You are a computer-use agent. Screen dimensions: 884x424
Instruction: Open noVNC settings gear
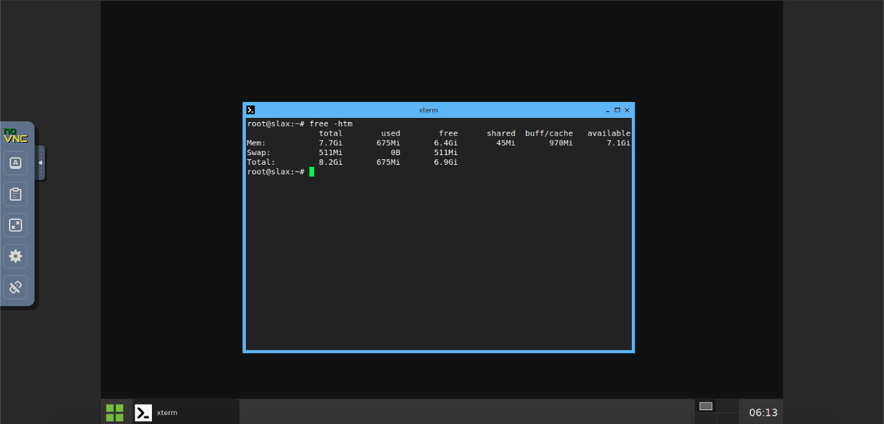pyautogui.click(x=15, y=256)
